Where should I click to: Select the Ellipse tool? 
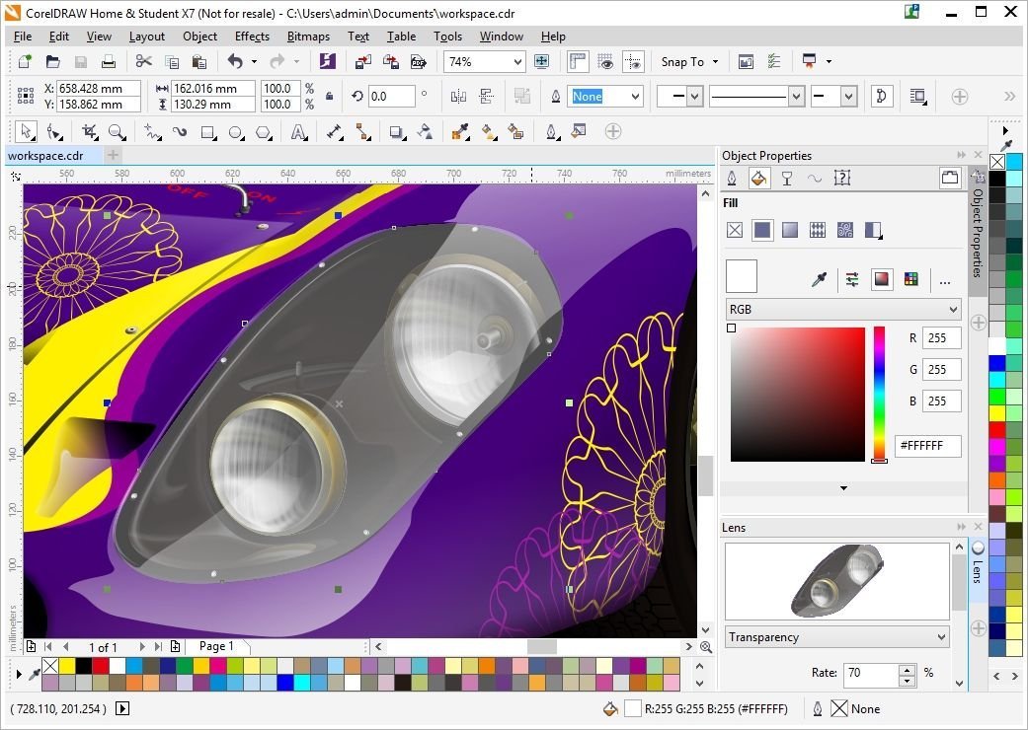point(236,132)
